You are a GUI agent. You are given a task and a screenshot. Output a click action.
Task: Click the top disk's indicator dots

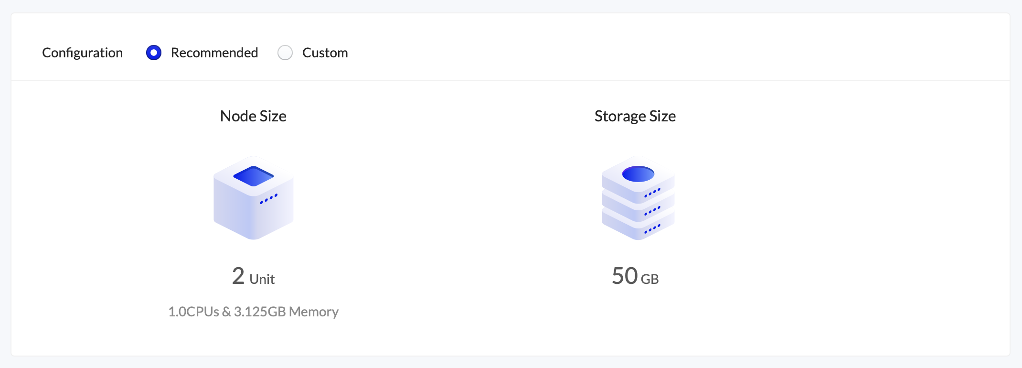pyautogui.click(x=652, y=193)
